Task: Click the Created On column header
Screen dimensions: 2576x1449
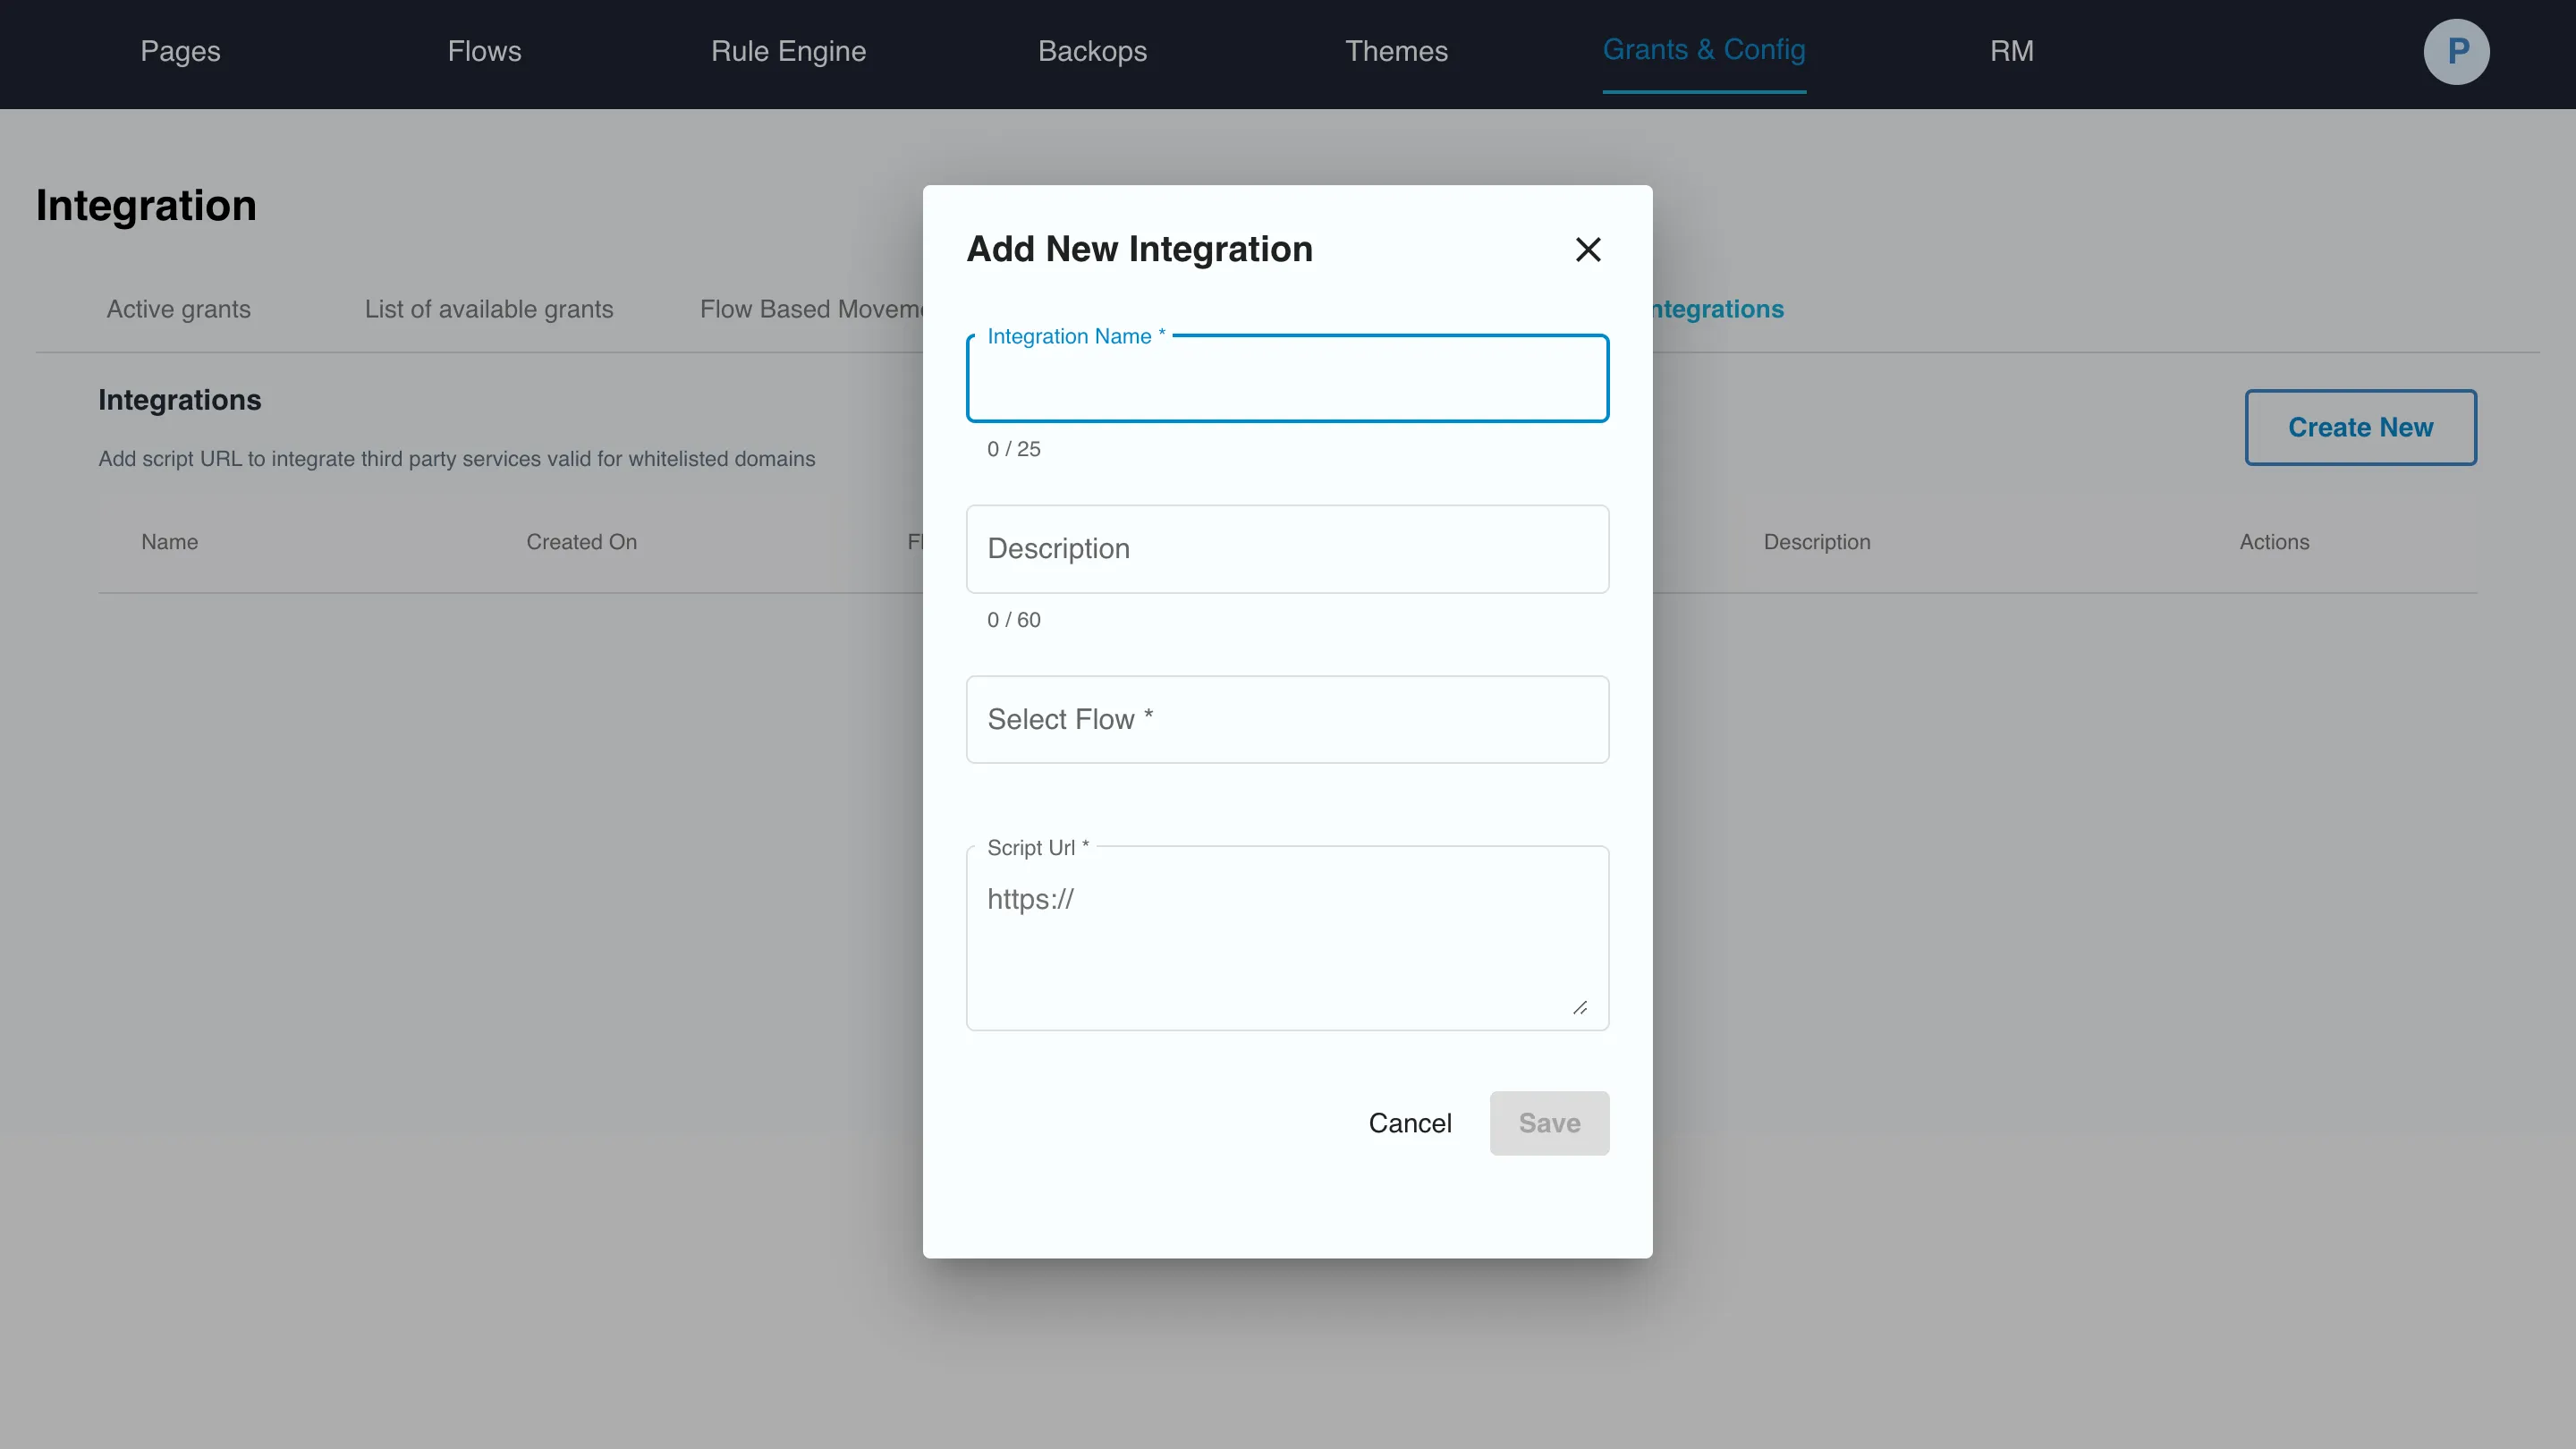Action: (581, 542)
